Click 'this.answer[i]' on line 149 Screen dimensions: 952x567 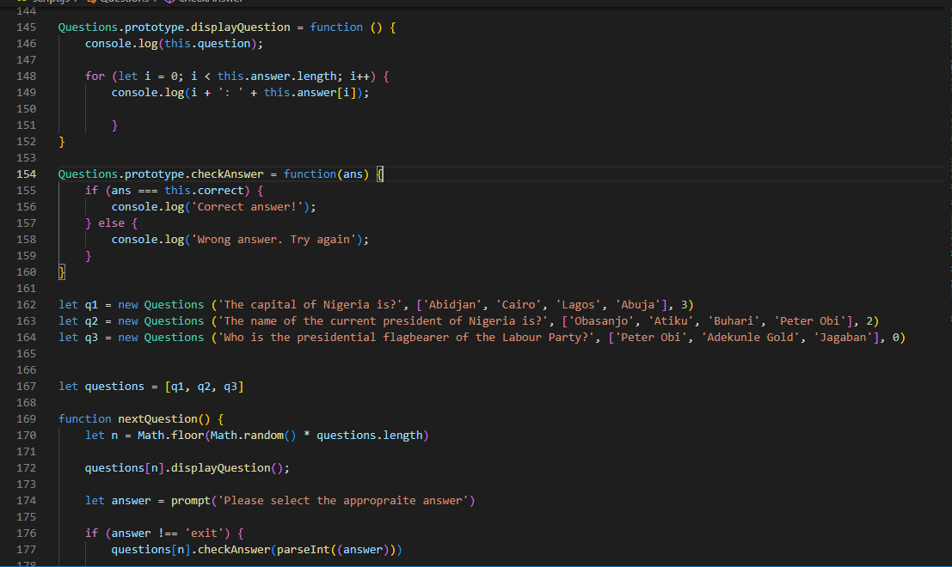click(310, 93)
